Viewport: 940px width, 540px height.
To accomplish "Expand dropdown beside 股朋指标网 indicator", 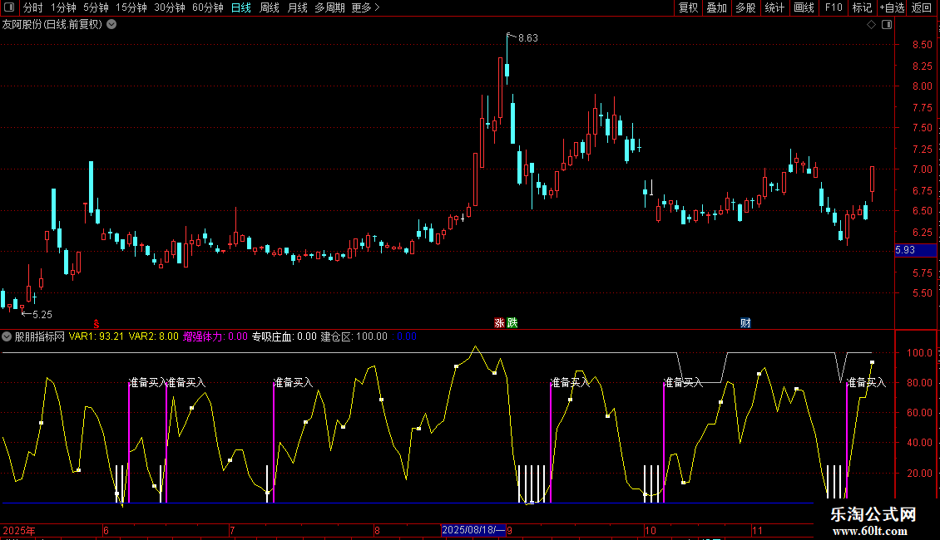I will coord(7,336).
